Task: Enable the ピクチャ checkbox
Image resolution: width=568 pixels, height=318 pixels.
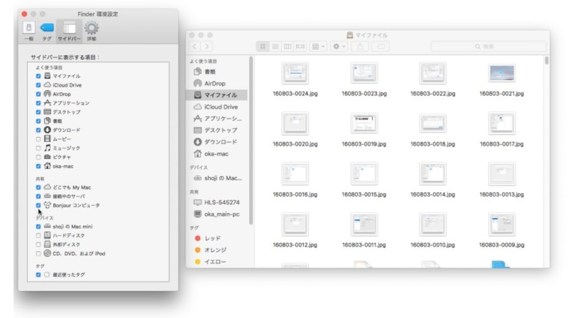Action: click(38, 157)
